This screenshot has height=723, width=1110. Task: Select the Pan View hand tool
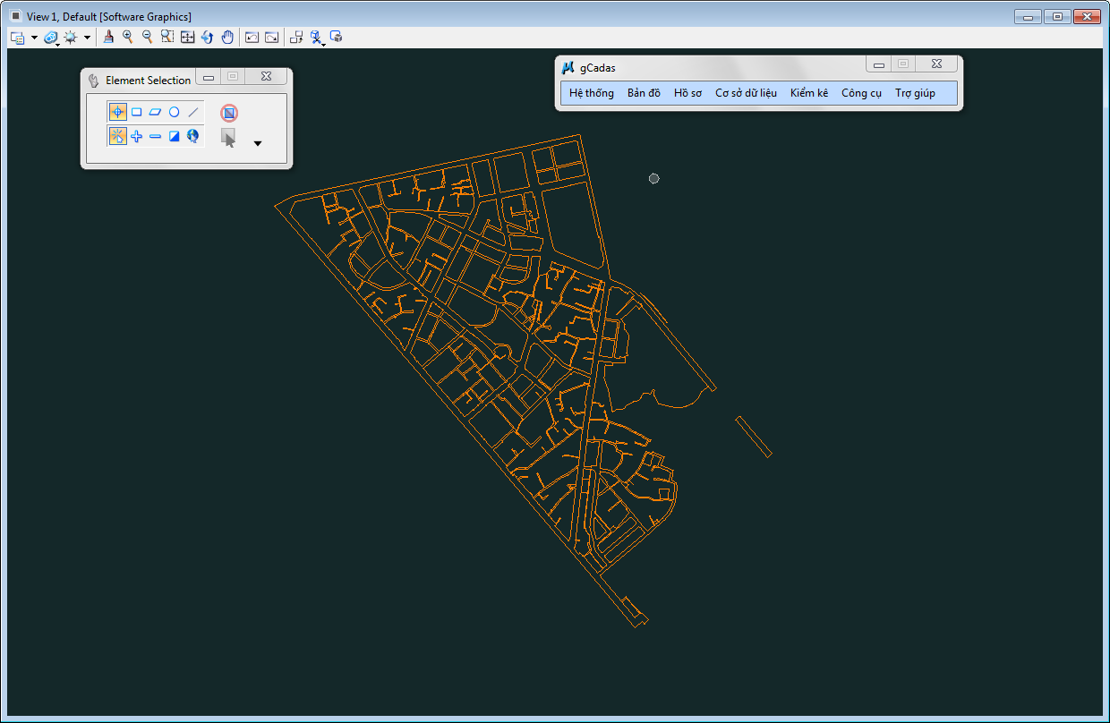pos(227,37)
